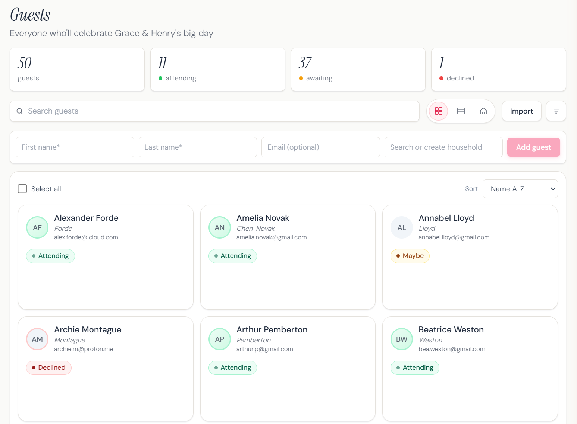Click Arthur Pemberton's AP avatar
Image resolution: width=577 pixels, height=424 pixels.
click(x=220, y=339)
